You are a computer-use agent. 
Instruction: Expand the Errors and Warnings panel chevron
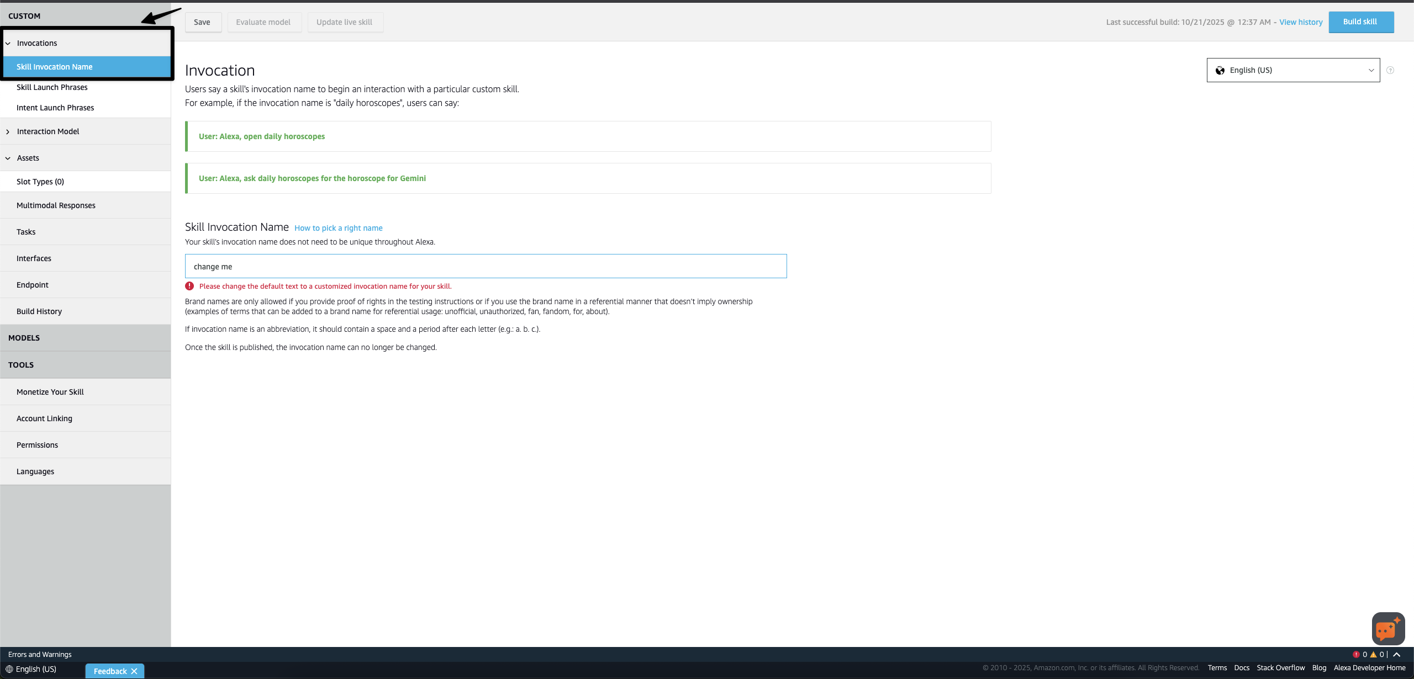[x=1396, y=654]
